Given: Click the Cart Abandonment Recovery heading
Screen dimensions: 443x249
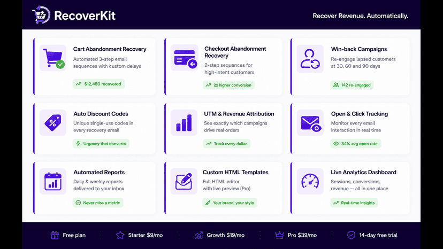Looking at the screenshot, I should (x=110, y=49).
